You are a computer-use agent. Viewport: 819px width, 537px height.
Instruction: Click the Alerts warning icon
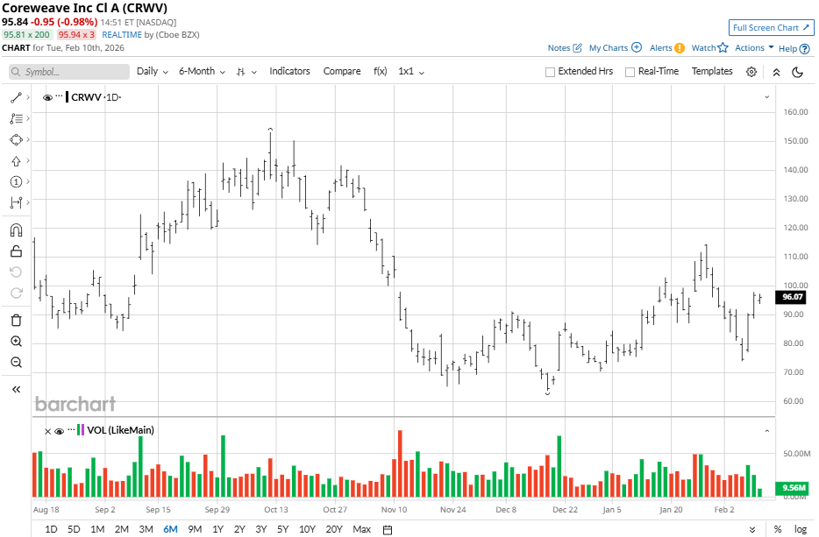click(679, 48)
